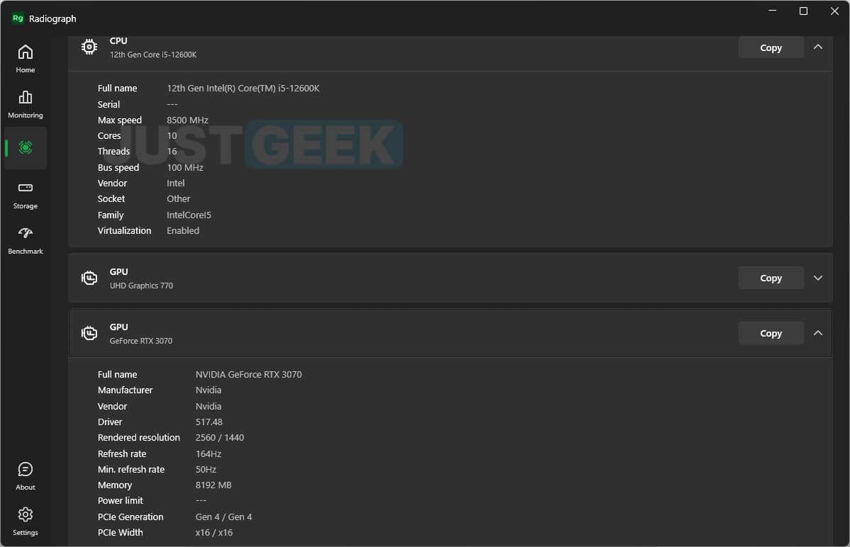This screenshot has width=850, height=547.
Task: Click the 8500 MHz max speed value
Action: pyautogui.click(x=188, y=120)
